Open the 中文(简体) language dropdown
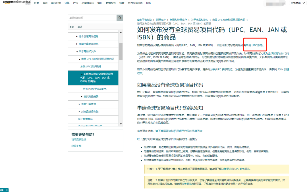This screenshot has height=192, width=307. [x=297, y=3]
